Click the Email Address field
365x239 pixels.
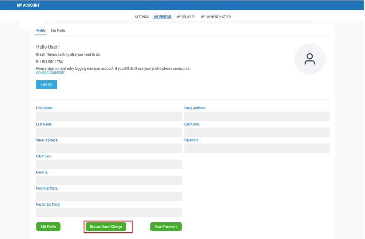point(257,116)
